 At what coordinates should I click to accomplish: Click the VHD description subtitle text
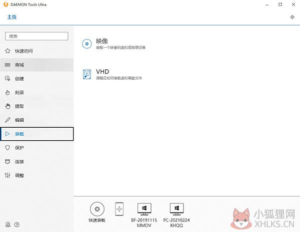(x=119, y=78)
